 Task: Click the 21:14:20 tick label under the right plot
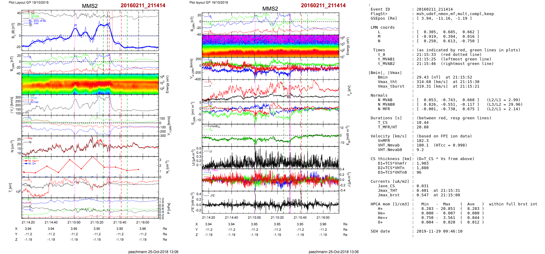pyautogui.click(x=208, y=217)
